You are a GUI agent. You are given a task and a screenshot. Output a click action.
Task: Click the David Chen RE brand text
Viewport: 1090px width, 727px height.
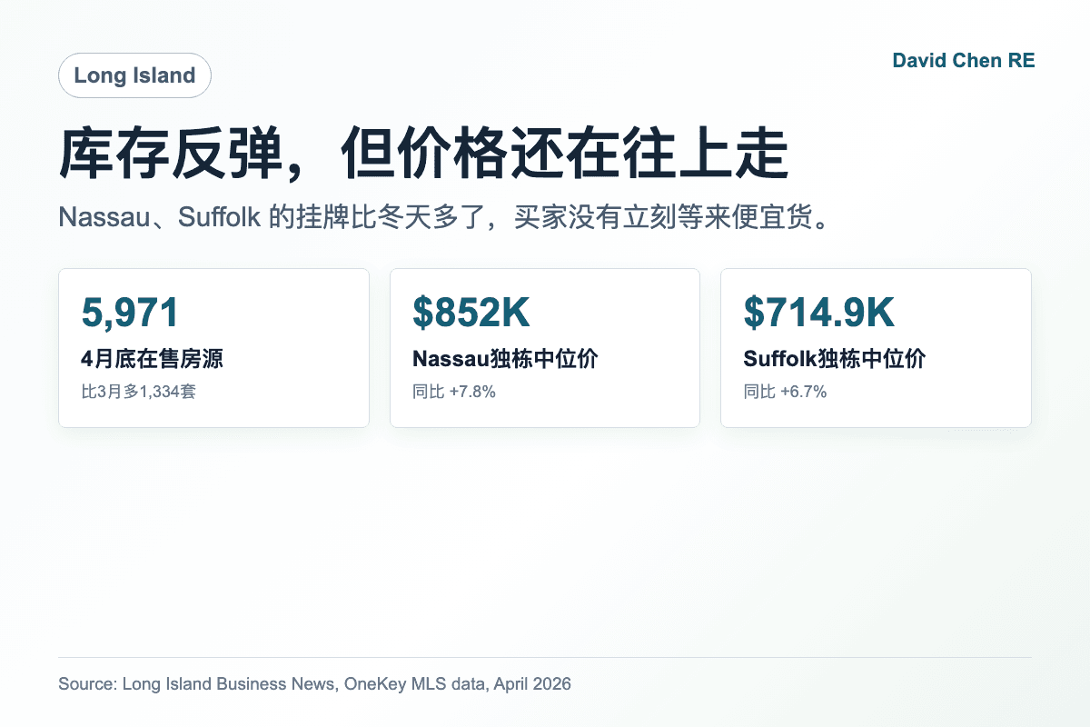[963, 61]
